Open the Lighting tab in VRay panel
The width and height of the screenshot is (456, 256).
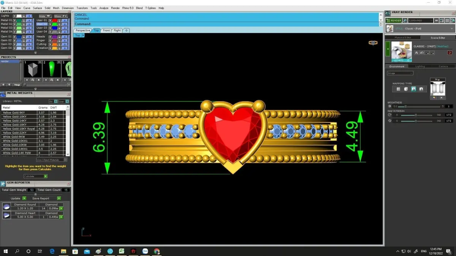[420, 66]
